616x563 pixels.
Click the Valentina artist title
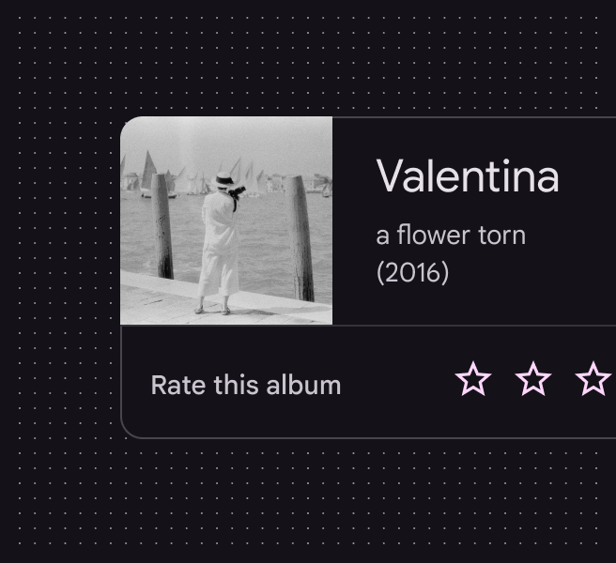[x=468, y=176]
